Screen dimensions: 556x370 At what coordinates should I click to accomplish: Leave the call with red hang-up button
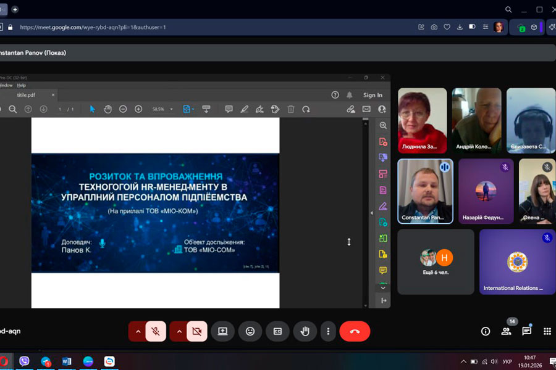[355, 331]
